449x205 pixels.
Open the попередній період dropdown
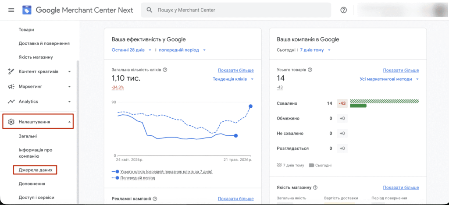(x=182, y=50)
